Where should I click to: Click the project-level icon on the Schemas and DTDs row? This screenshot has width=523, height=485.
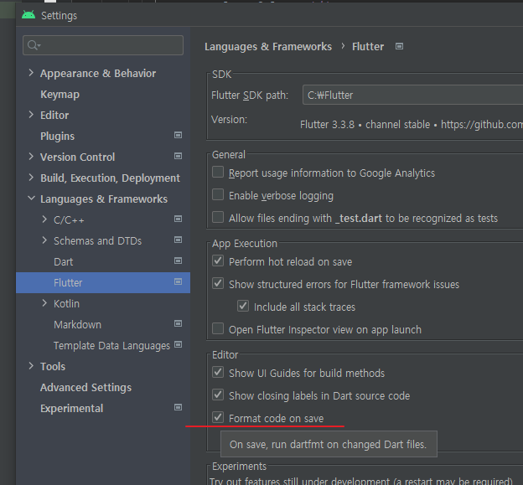click(179, 240)
